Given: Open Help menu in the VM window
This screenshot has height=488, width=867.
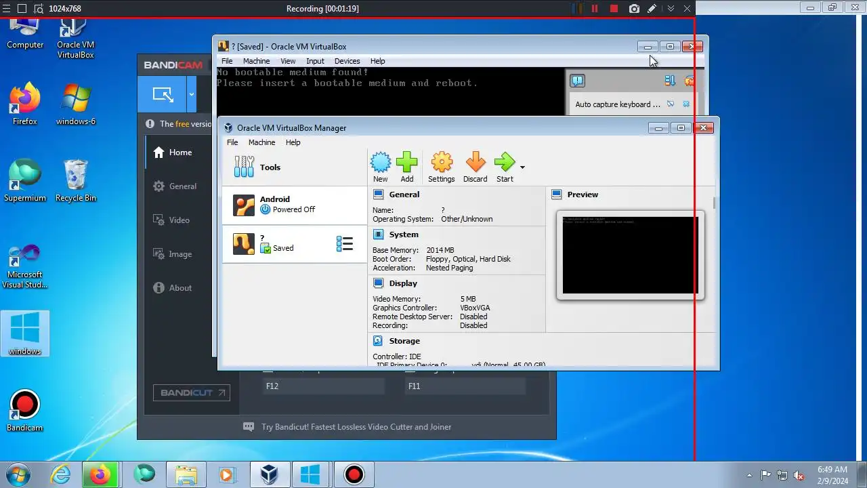Looking at the screenshot, I should [377, 61].
